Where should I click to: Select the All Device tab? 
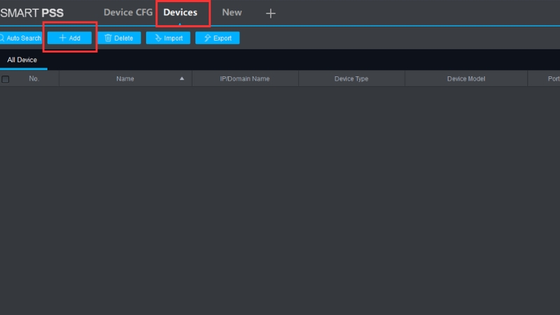[22, 60]
